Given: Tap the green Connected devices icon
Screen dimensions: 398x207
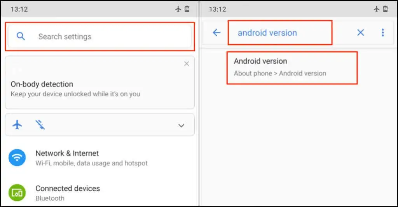Looking at the screenshot, I should [17, 192].
